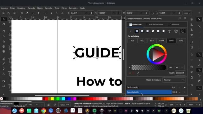
Task: Lower selection to bottom
Action: (x=46, y=13)
